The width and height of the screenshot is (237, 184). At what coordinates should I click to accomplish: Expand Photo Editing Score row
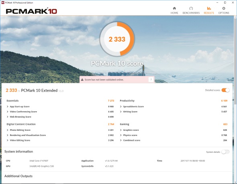click(x=60, y=130)
